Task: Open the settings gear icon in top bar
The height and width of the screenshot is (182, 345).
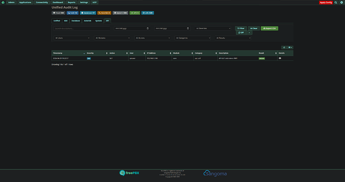Action: (341, 2)
